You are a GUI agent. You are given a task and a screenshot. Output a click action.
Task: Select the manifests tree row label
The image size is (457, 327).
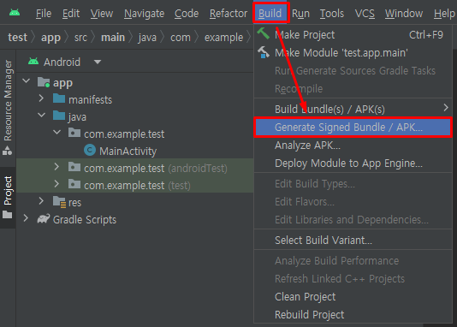click(90, 100)
